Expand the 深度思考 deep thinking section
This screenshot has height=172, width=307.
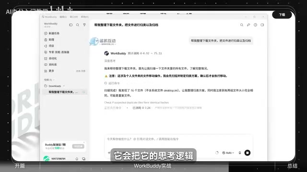(x=110, y=61)
